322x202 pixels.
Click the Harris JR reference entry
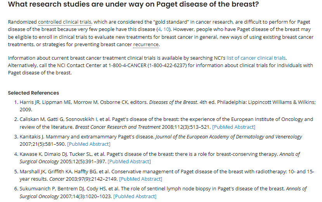click(x=168, y=106)
